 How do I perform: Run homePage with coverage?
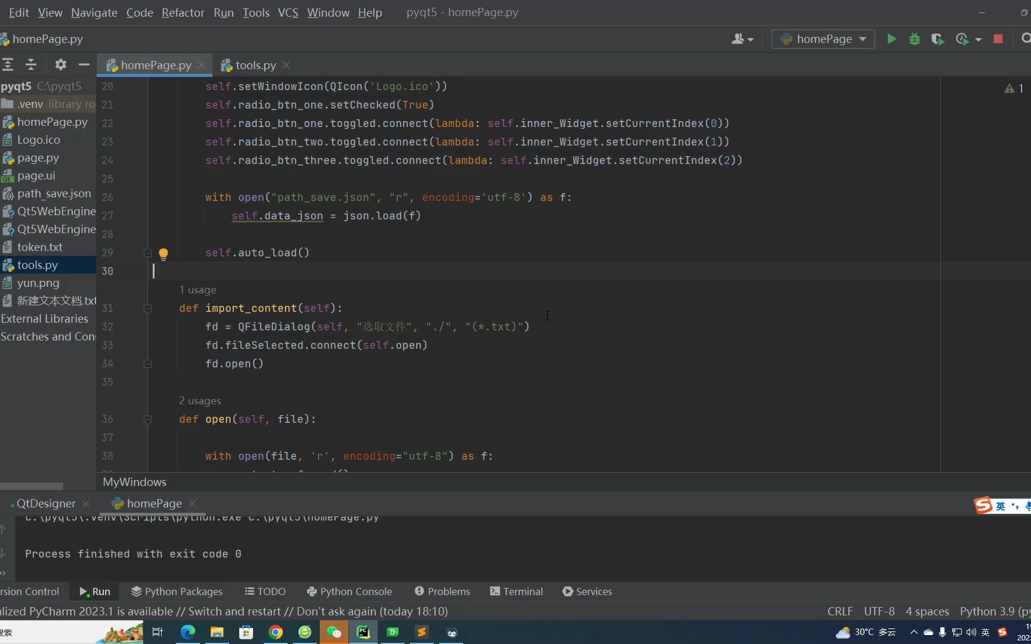pos(937,39)
